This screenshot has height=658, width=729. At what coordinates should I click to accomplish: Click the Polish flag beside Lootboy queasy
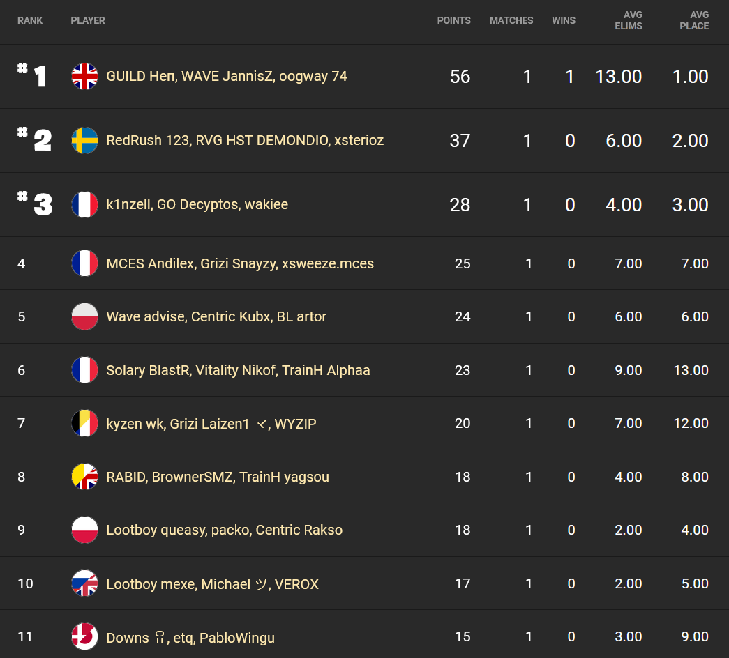[84, 530]
